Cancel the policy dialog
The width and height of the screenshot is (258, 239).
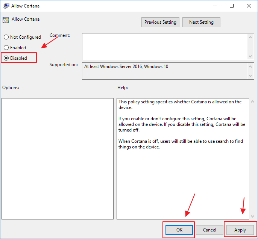coord(209,230)
